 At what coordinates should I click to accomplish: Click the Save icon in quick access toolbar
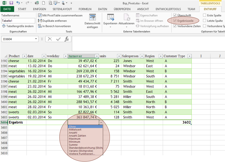(x=11, y=3)
